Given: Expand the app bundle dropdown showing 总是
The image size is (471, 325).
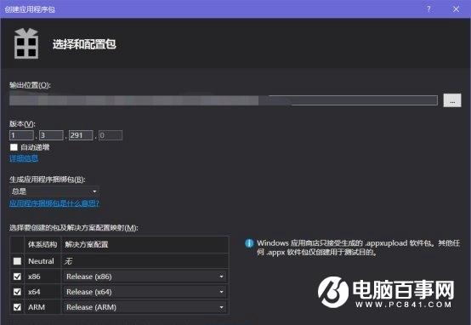Looking at the screenshot, I should pyautogui.click(x=54, y=191).
